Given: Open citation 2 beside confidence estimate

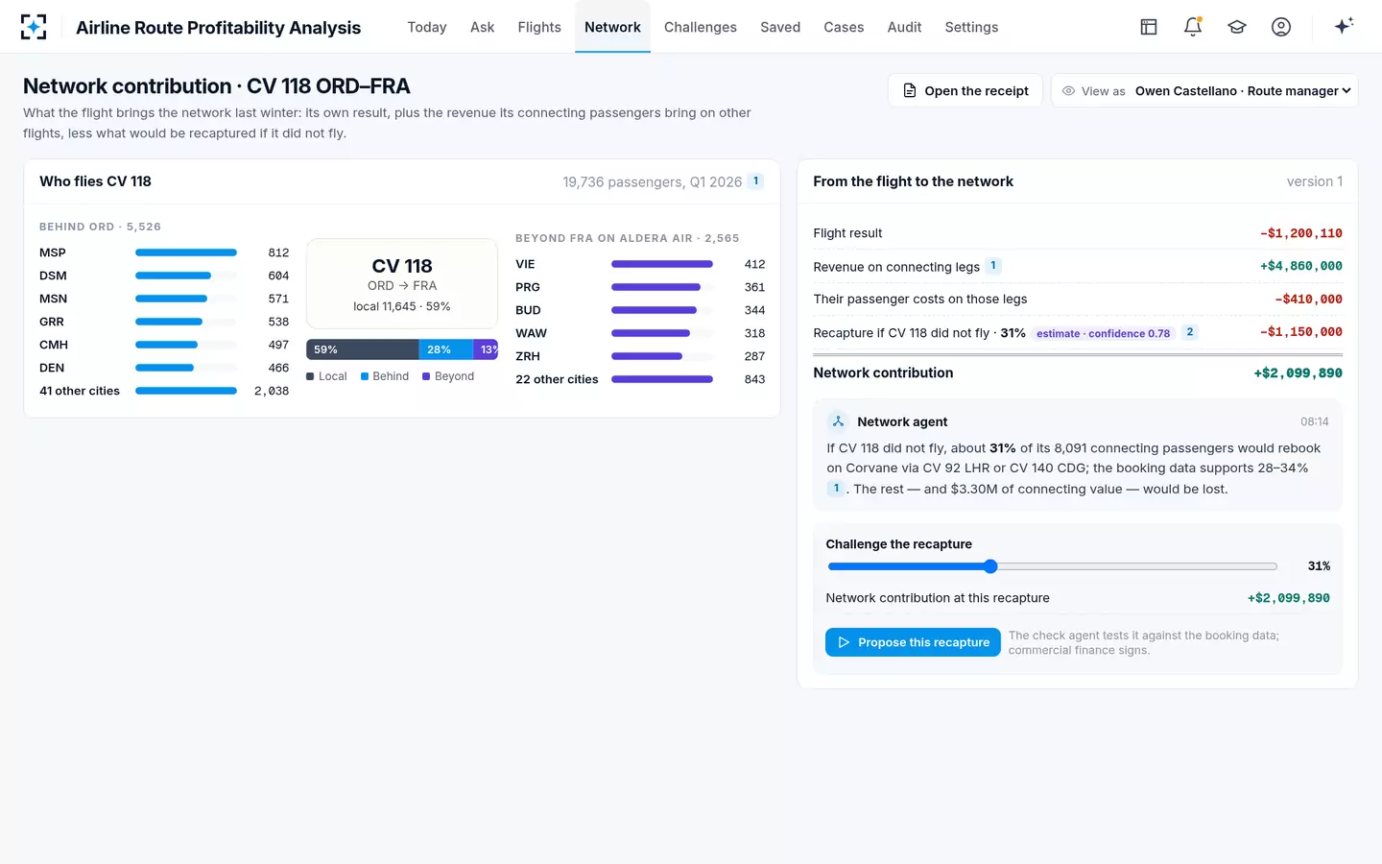Looking at the screenshot, I should [x=1190, y=332].
